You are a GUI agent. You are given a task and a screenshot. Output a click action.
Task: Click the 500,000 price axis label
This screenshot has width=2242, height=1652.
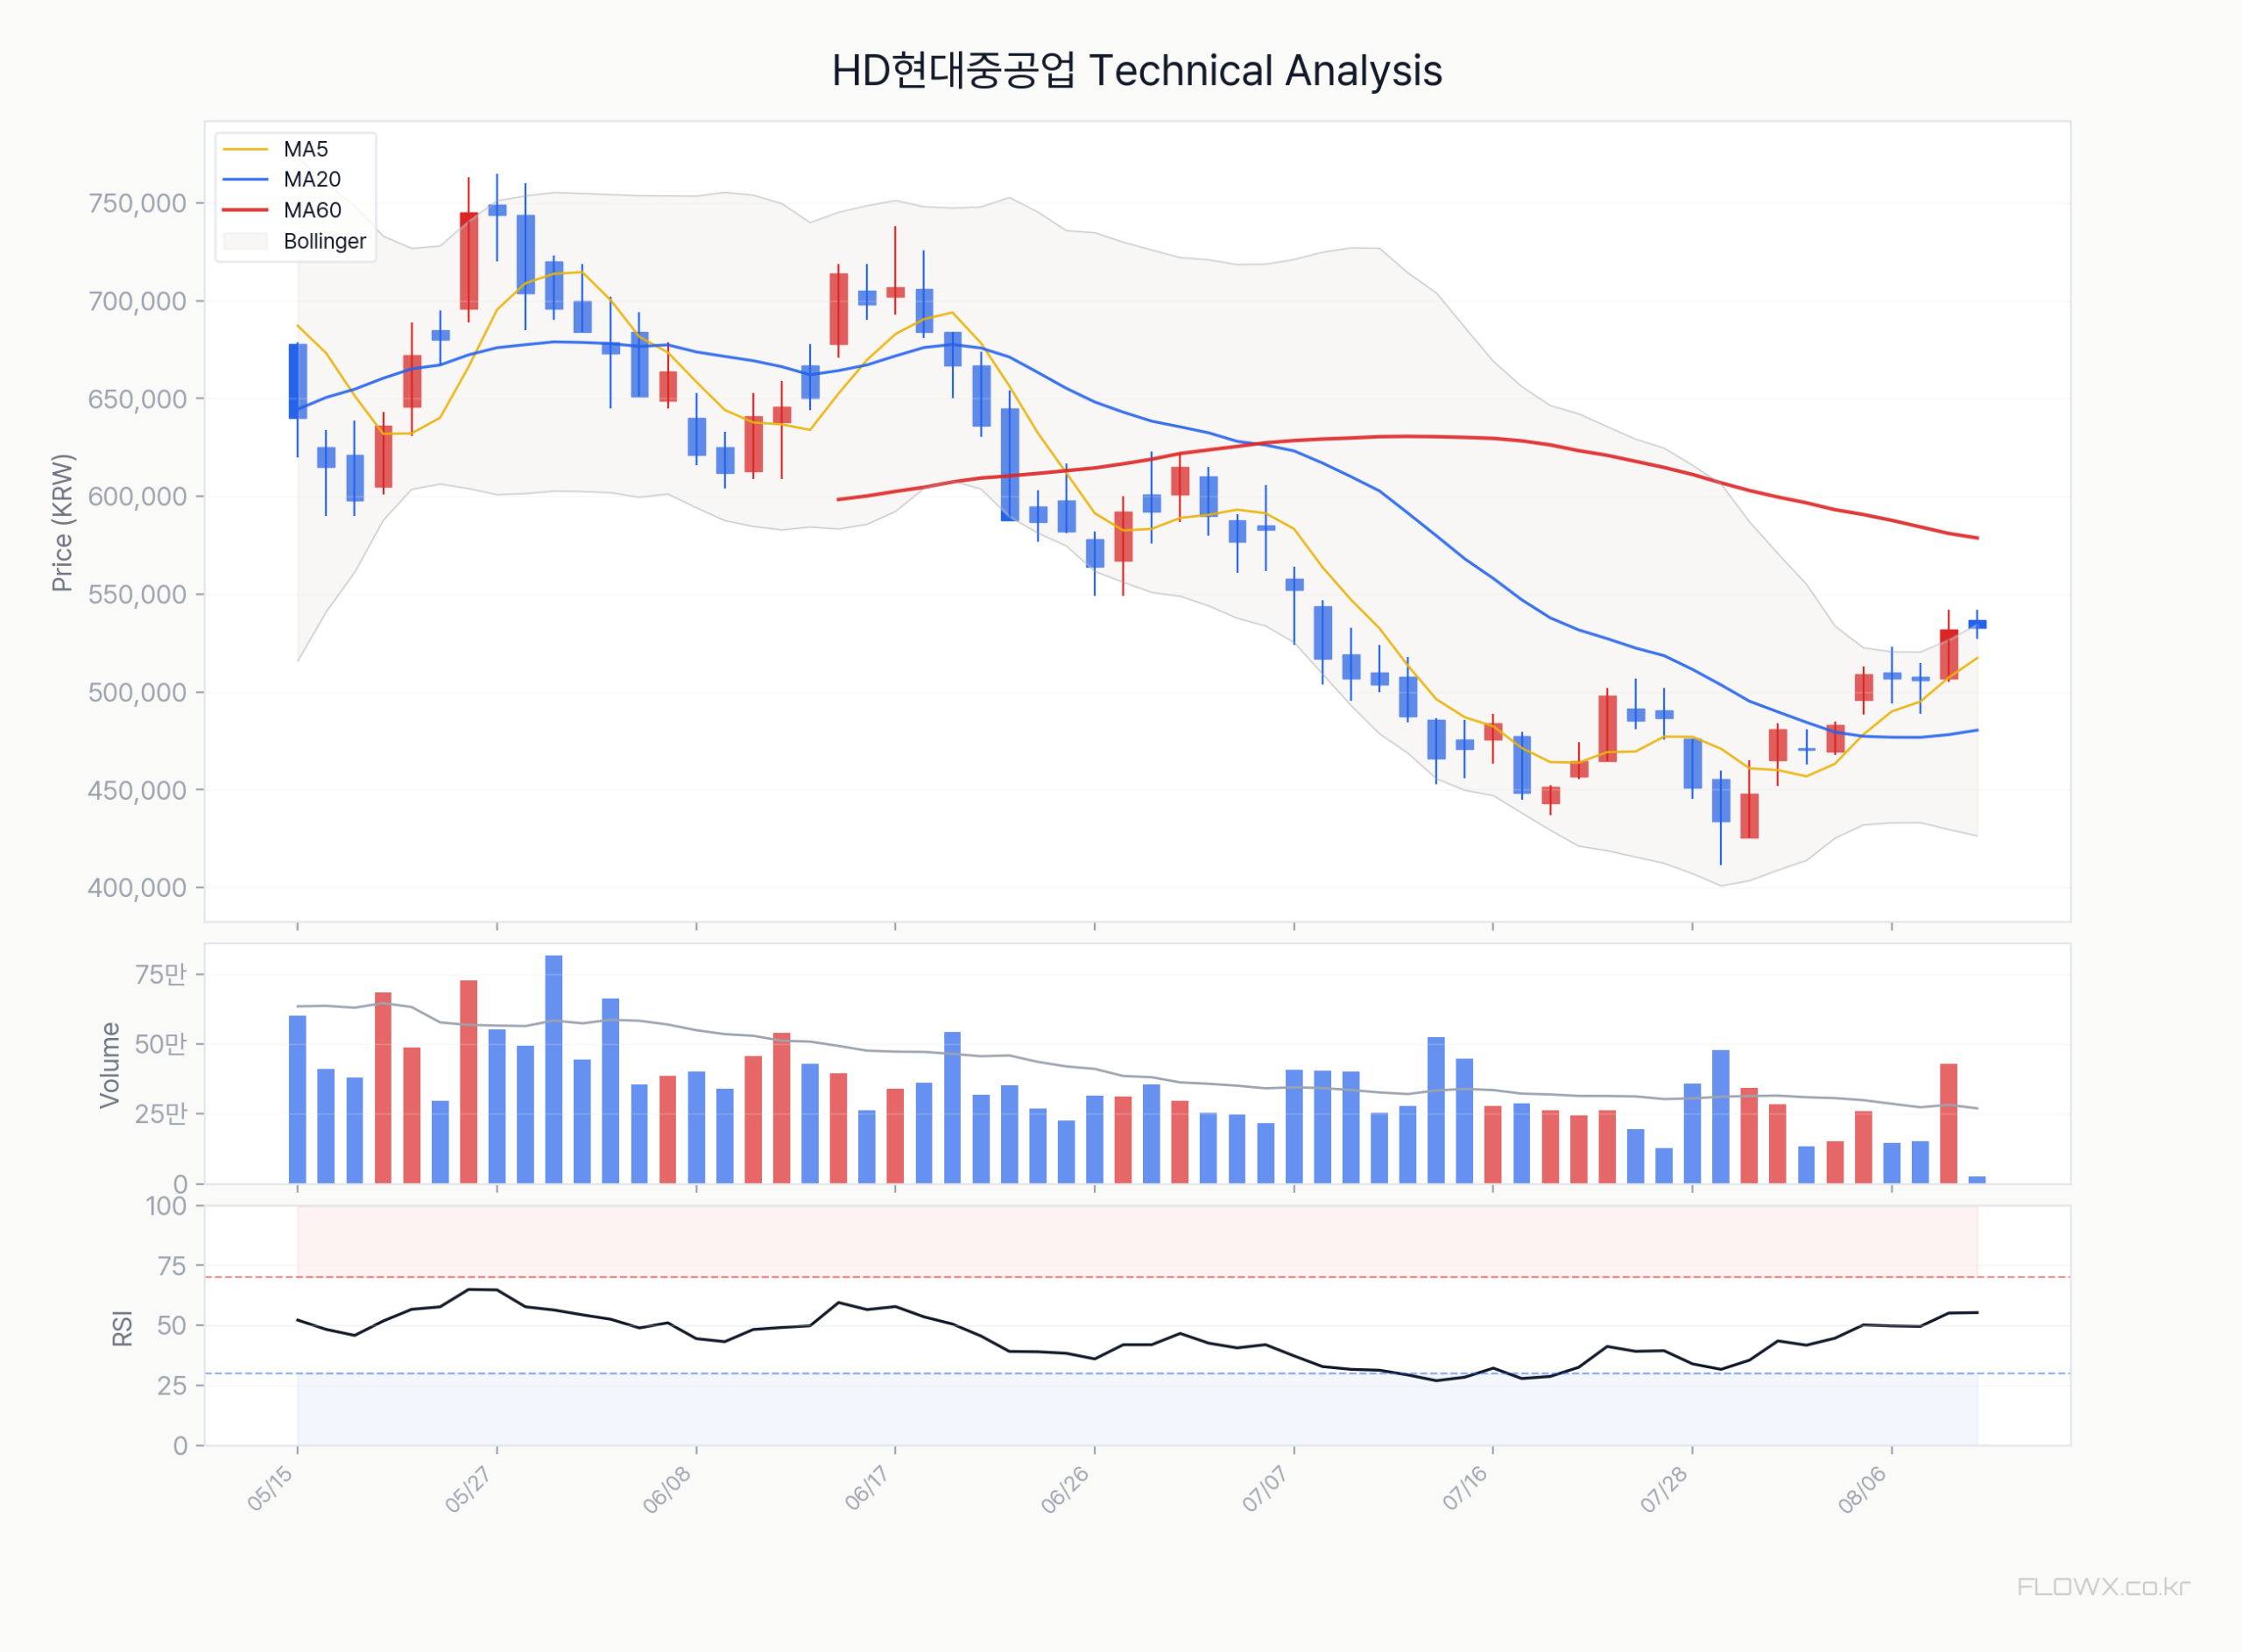pyautogui.click(x=138, y=693)
